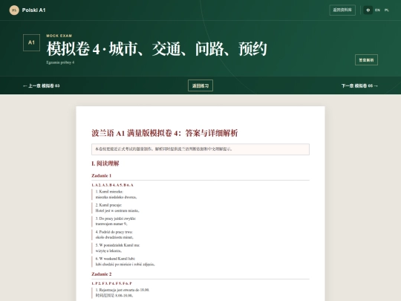The width and height of the screenshot is (401, 301).
Task: Go to next chapter 模拟卷 05
Action: coord(359,85)
